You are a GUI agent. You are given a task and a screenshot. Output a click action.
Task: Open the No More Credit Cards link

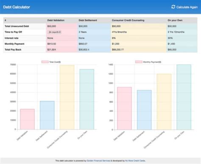[x=135, y=161]
